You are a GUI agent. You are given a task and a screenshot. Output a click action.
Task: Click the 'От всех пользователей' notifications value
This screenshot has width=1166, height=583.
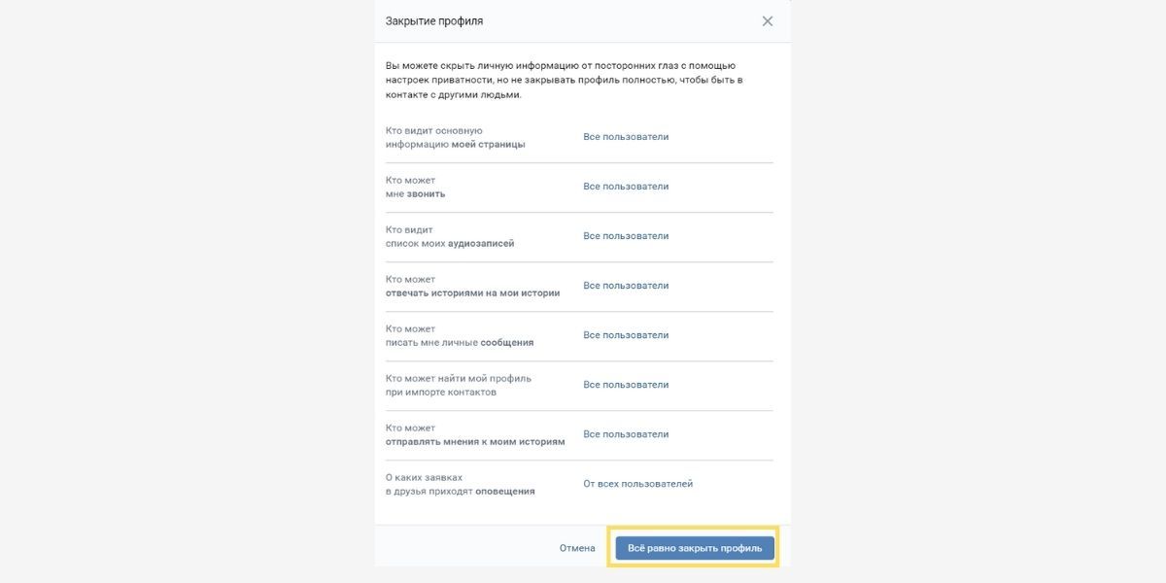point(637,484)
